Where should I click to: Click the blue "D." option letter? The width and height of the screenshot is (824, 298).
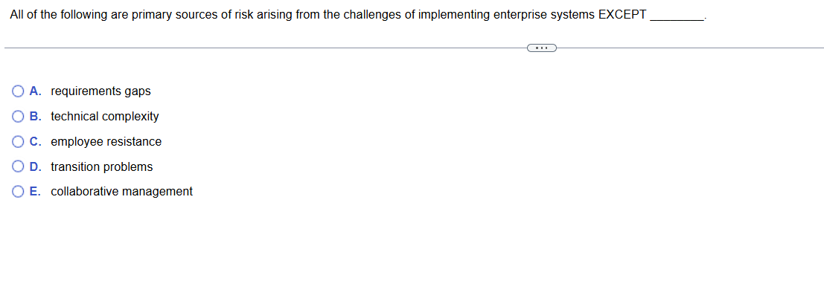pyautogui.click(x=36, y=167)
